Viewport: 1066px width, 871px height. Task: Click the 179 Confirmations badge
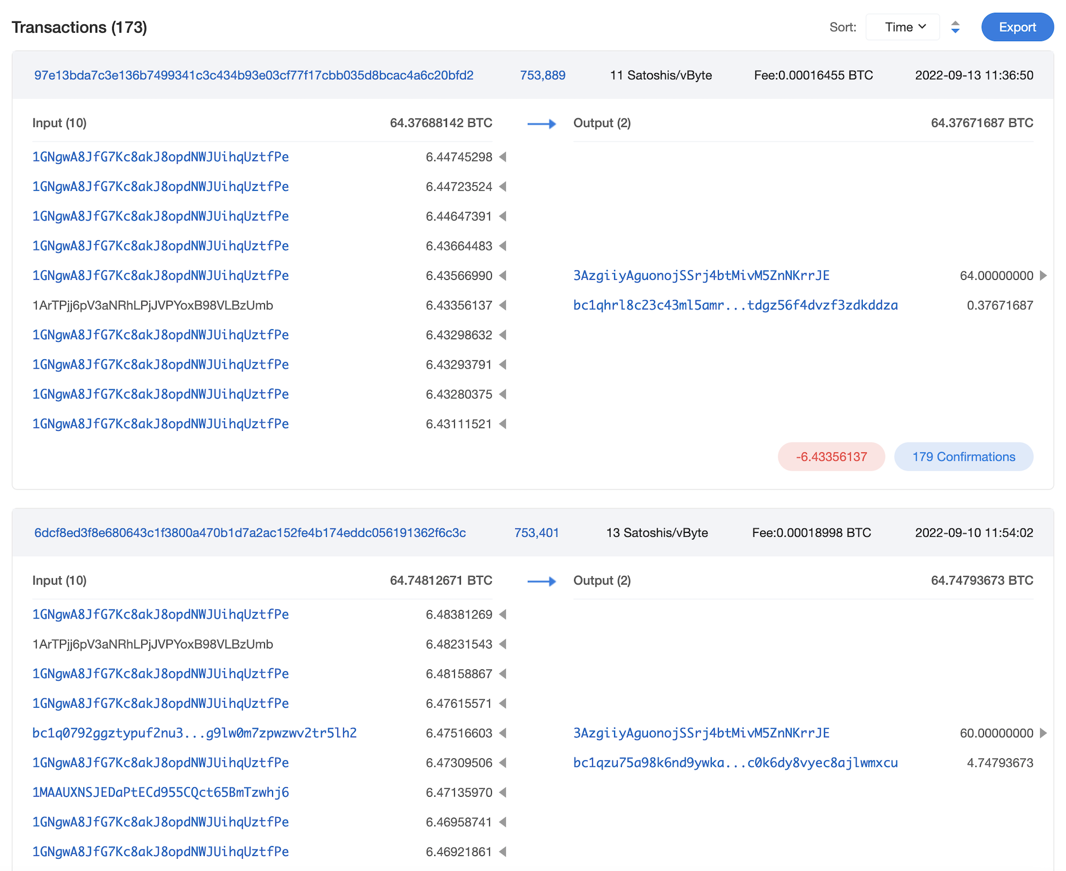point(963,457)
